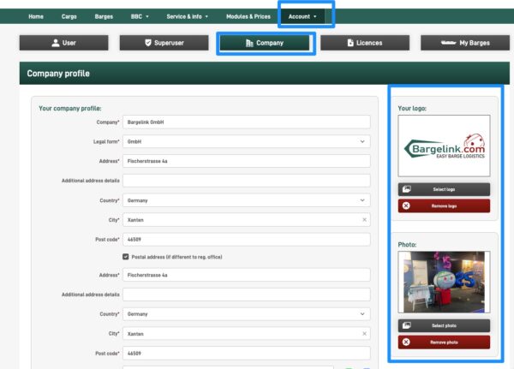Clear the first City field with X icon
Image resolution: width=514 pixels, height=369 pixels.
click(x=365, y=219)
